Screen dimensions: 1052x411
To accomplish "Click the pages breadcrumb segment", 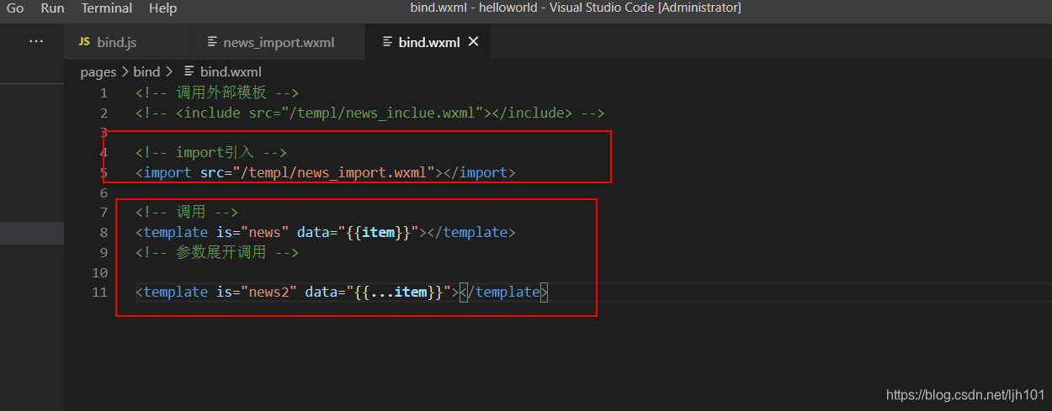I will click(x=98, y=72).
